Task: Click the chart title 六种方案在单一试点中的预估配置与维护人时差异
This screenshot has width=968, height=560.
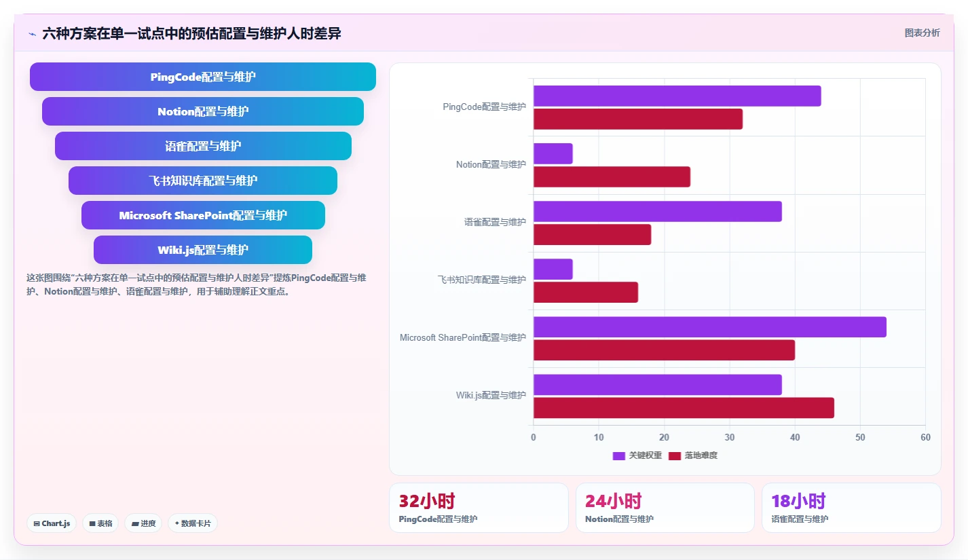Action: coord(191,33)
